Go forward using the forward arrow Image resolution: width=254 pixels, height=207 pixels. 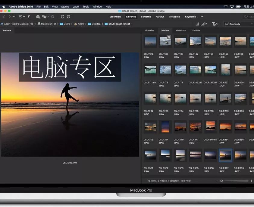click(10, 17)
